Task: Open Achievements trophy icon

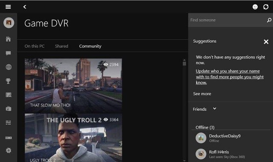Action: 8,81
